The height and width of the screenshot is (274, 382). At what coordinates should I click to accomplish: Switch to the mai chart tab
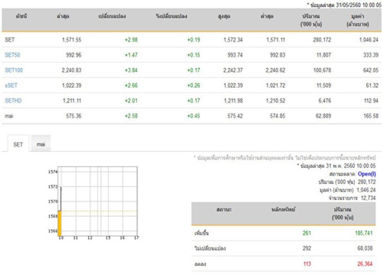[x=41, y=144]
